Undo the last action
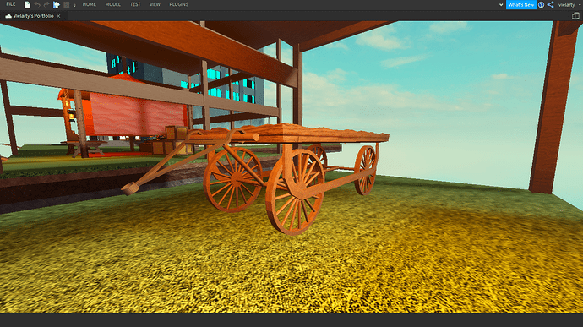The image size is (583, 327). tap(37, 4)
